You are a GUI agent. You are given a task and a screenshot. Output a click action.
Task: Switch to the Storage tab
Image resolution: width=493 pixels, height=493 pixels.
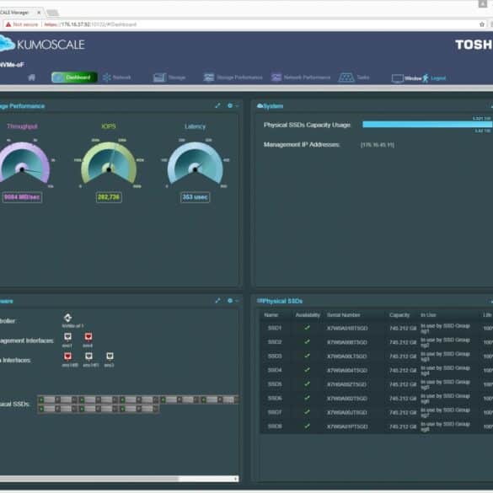click(x=169, y=78)
